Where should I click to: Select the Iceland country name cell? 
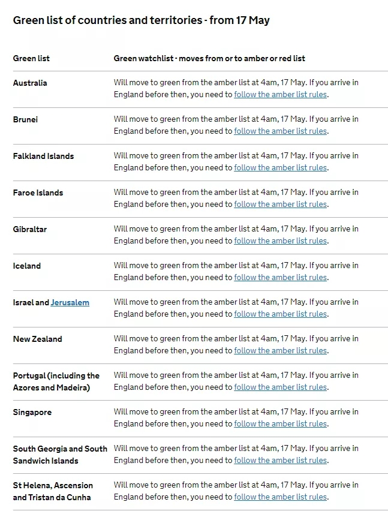(27, 266)
